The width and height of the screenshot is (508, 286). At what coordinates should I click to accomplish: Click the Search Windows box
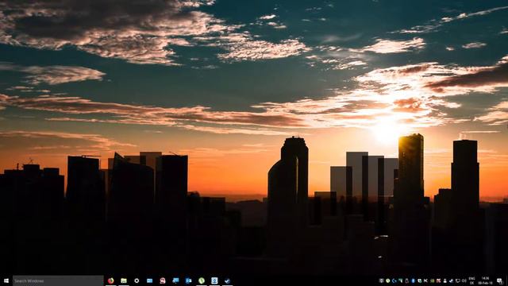click(58, 280)
